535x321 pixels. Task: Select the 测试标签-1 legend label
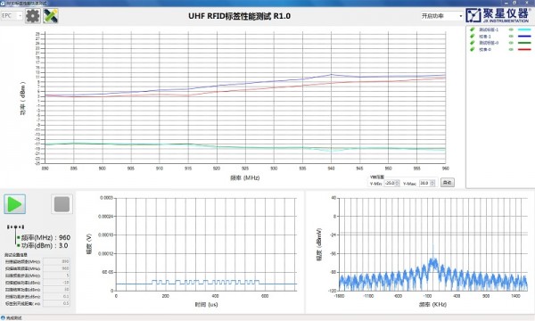point(489,29)
